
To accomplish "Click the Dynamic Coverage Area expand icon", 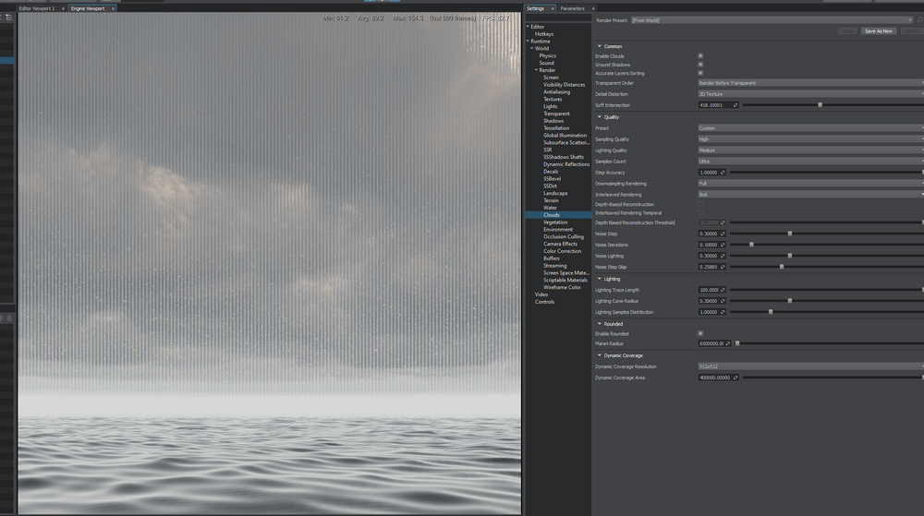I will (736, 378).
